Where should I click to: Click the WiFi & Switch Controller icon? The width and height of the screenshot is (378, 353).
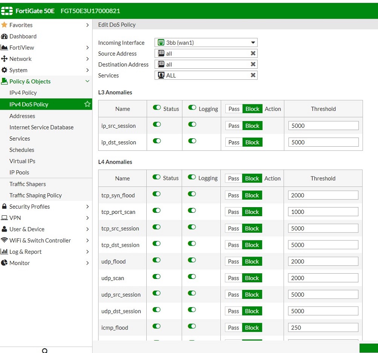tap(5, 240)
